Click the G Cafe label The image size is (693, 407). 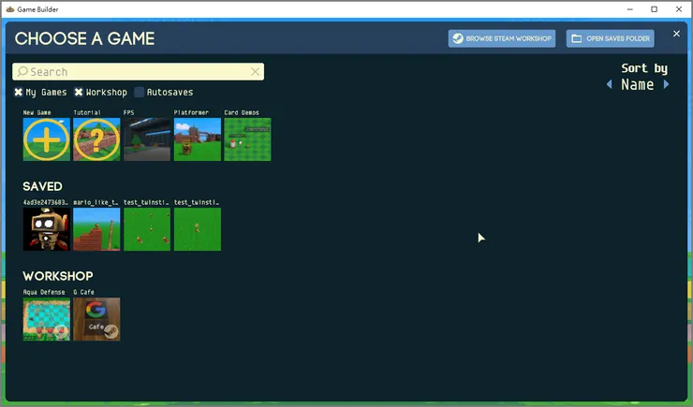[83, 292]
